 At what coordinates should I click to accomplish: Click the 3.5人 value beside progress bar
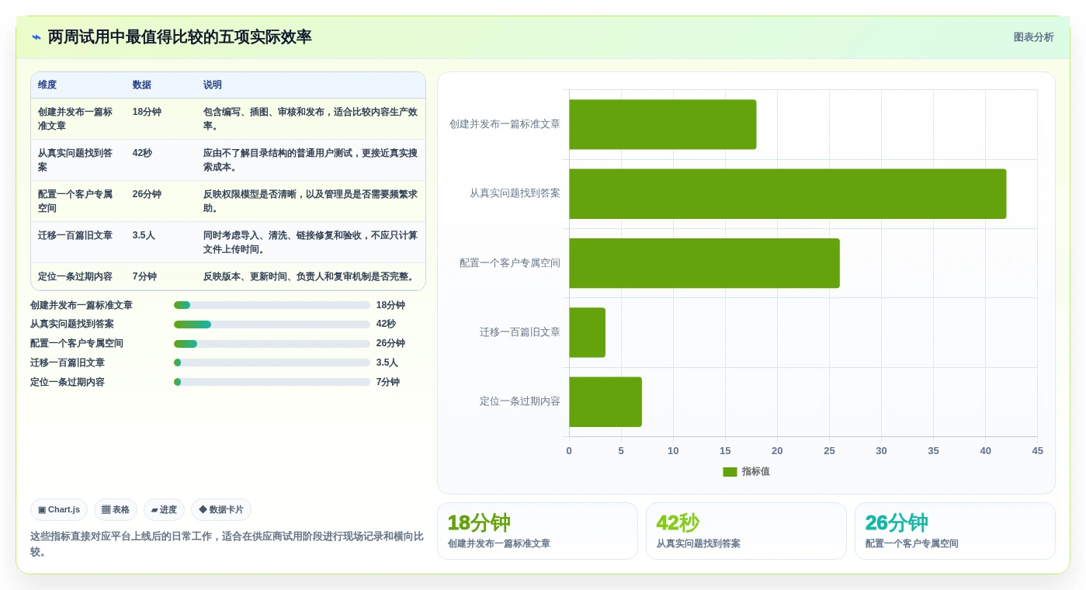[387, 363]
